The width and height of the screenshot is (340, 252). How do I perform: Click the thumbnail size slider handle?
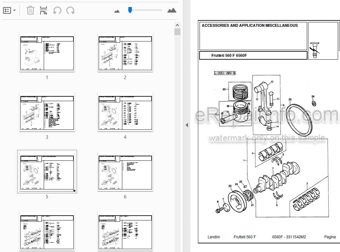click(130, 10)
